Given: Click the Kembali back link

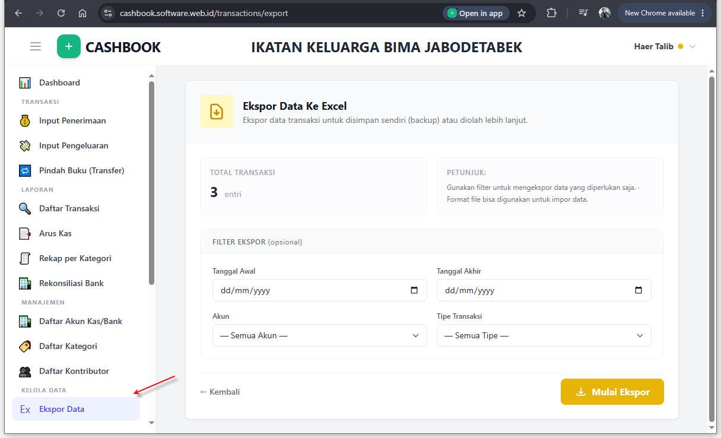Looking at the screenshot, I should pos(220,392).
